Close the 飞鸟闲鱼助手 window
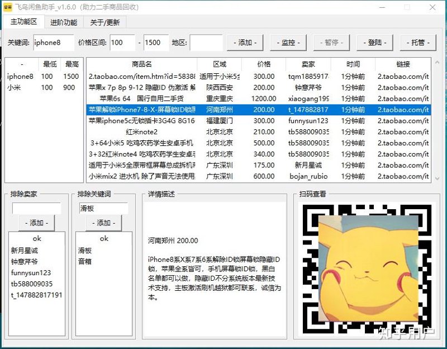 432,7
